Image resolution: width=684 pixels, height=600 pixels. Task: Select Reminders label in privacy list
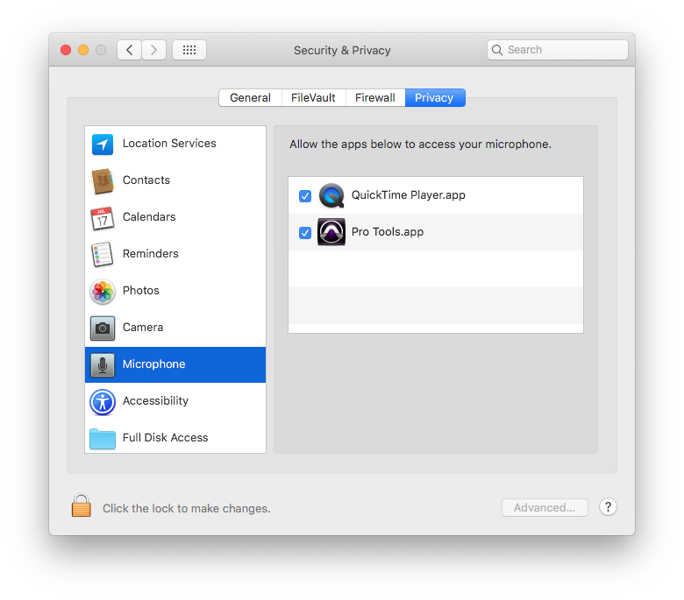(151, 254)
